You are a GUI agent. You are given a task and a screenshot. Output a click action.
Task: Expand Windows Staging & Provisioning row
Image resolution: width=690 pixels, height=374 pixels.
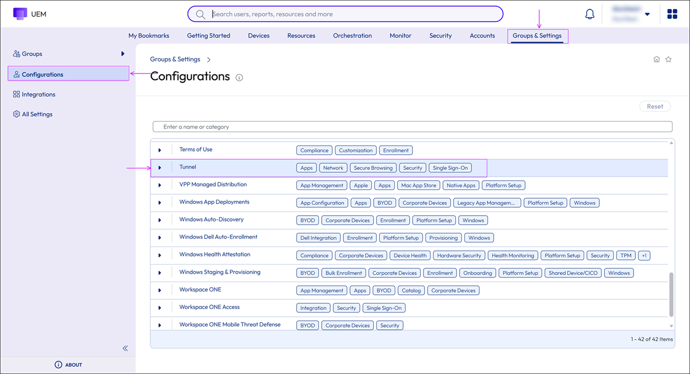(159, 273)
